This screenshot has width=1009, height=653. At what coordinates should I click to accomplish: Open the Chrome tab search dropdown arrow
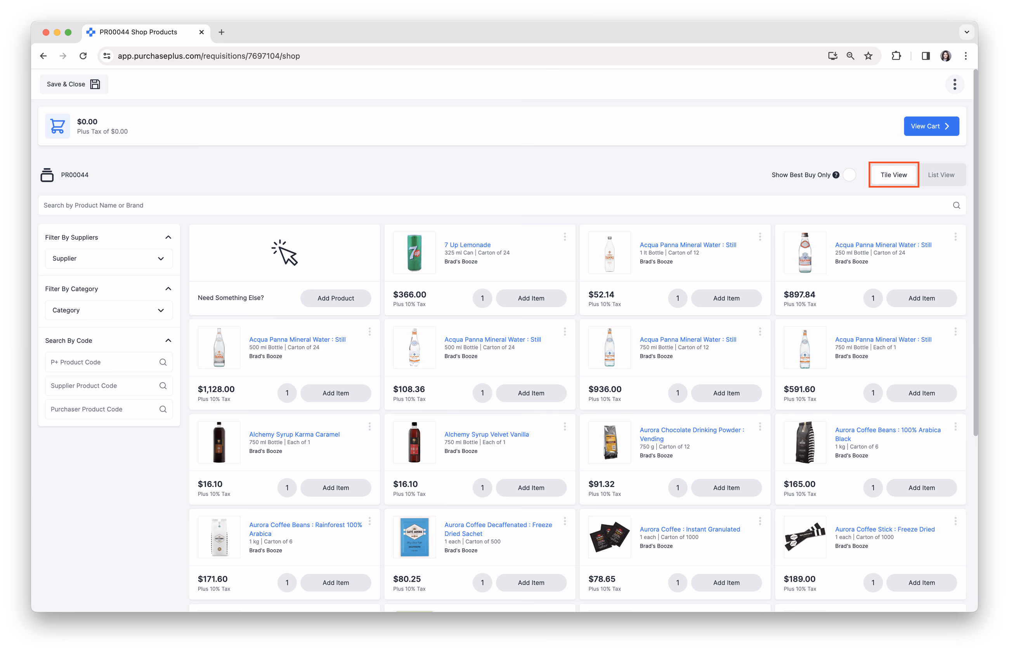pyautogui.click(x=967, y=32)
